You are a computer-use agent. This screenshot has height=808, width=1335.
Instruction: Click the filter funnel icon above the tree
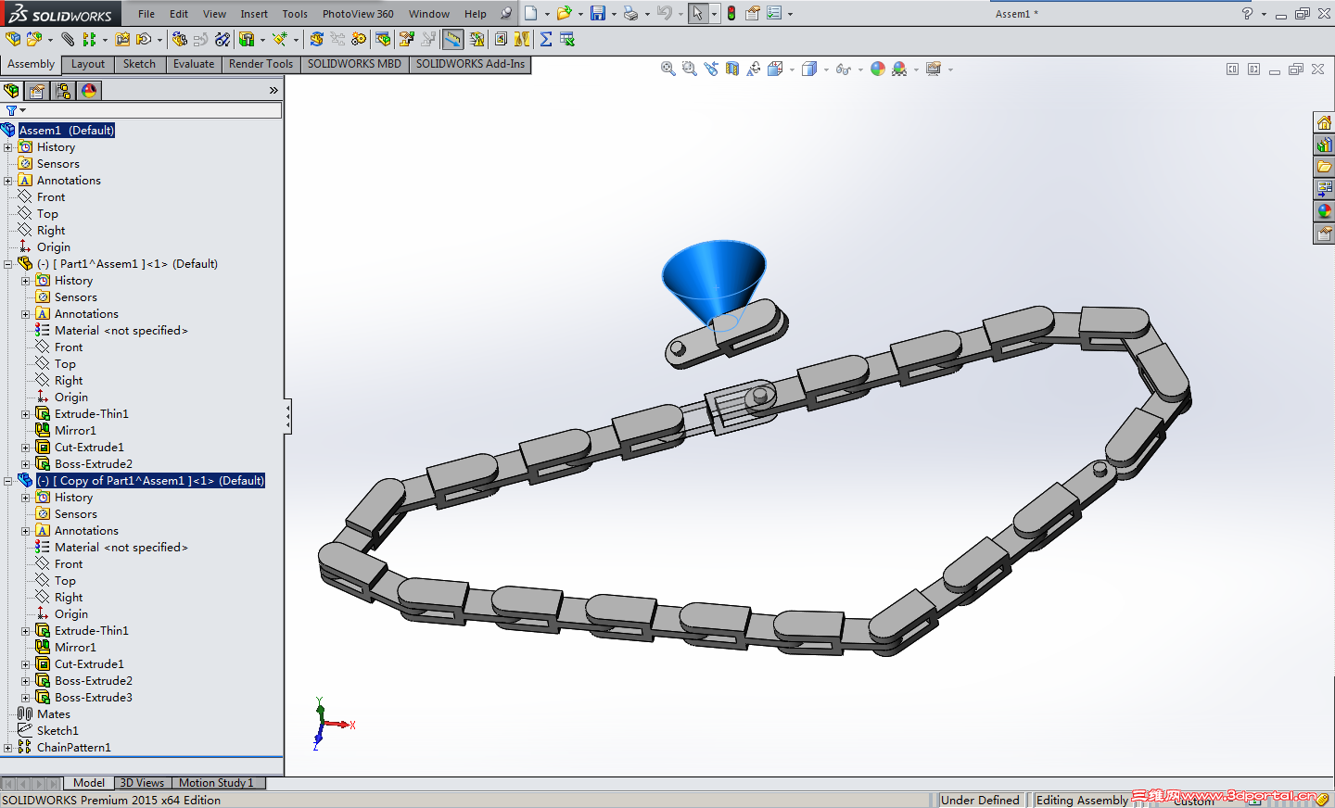(x=11, y=110)
